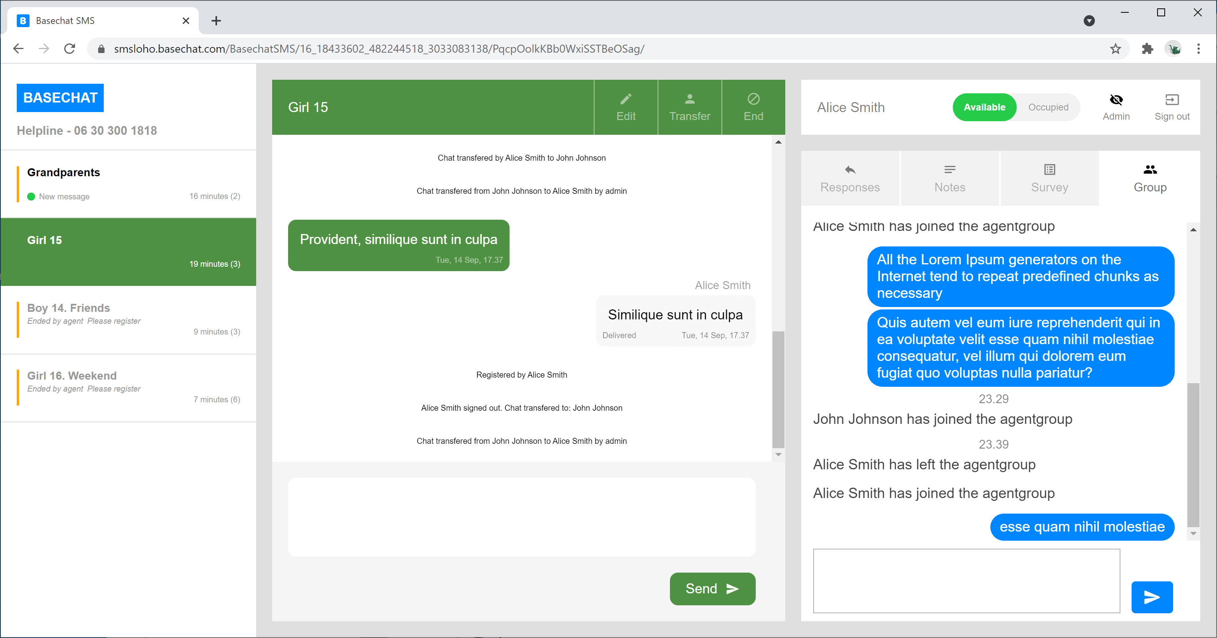Click the Transfer person icon
Screen dimensions: 1217x638
(x=689, y=99)
